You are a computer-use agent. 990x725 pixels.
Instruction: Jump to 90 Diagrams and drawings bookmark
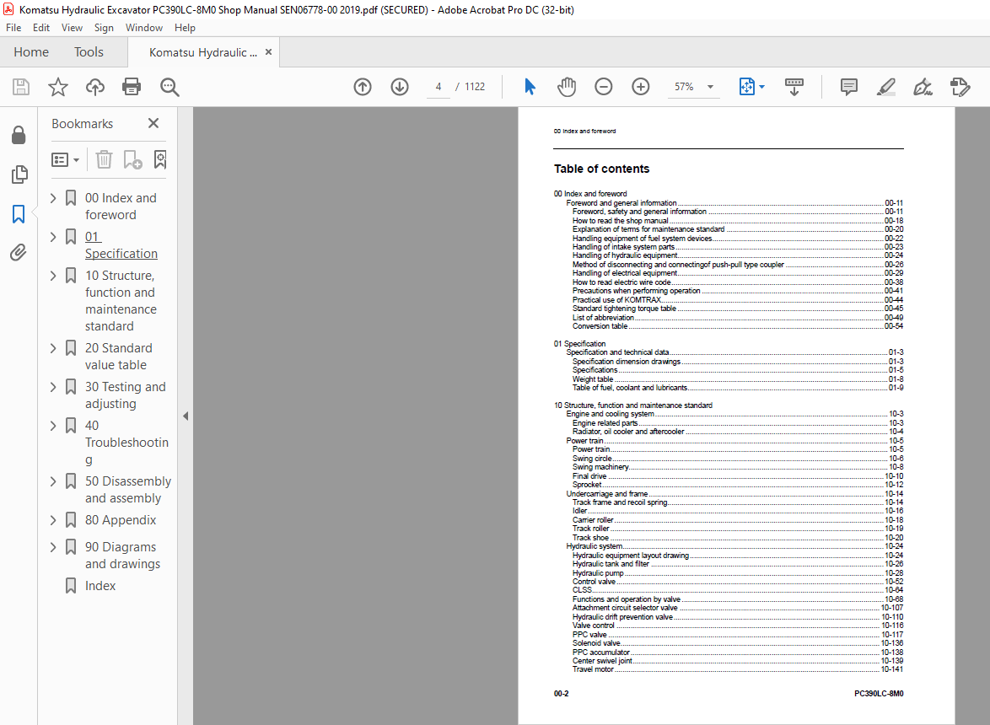click(122, 556)
